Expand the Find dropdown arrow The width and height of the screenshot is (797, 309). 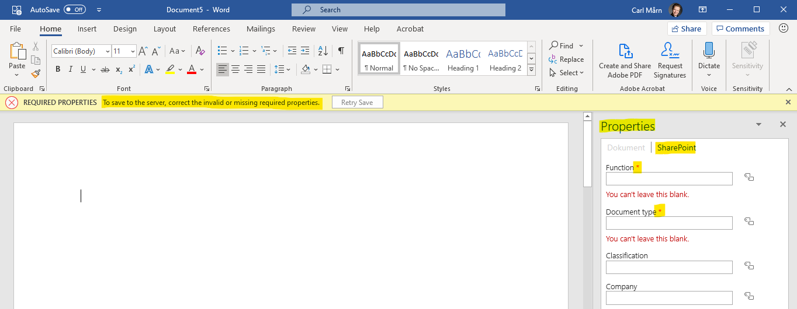[x=581, y=45]
